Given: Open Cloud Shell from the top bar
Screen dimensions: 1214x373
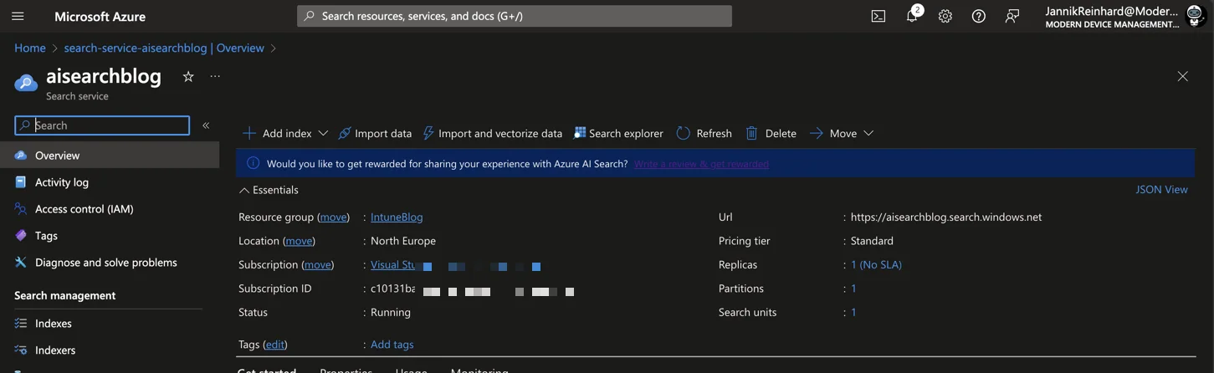Looking at the screenshot, I should (878, 16).
